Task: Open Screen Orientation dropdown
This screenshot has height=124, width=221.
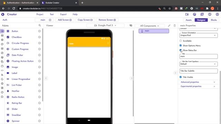Action: point(199,35)
